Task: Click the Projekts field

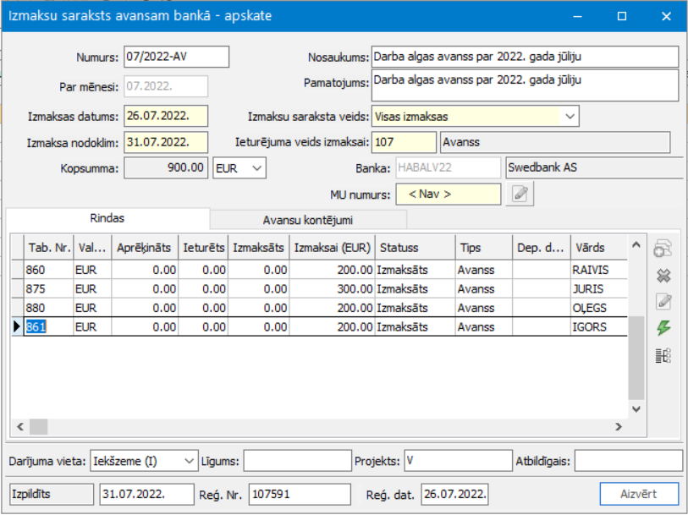Action: pyautogui.click(x=458, y=461)
